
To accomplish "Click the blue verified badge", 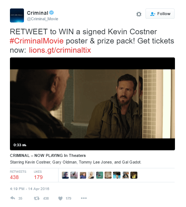I will point(52,13).
